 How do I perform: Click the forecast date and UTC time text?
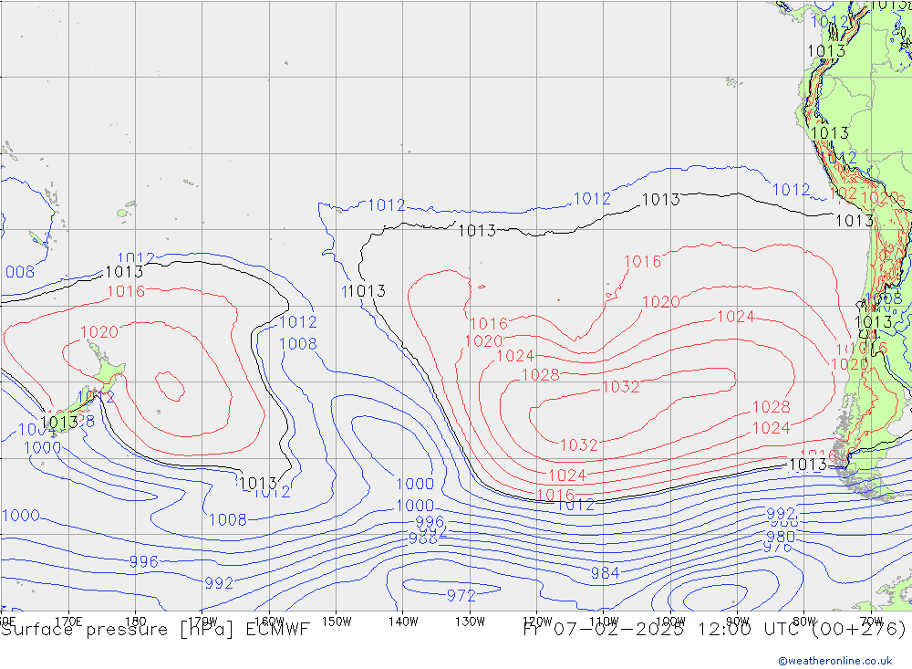point(714,630)
